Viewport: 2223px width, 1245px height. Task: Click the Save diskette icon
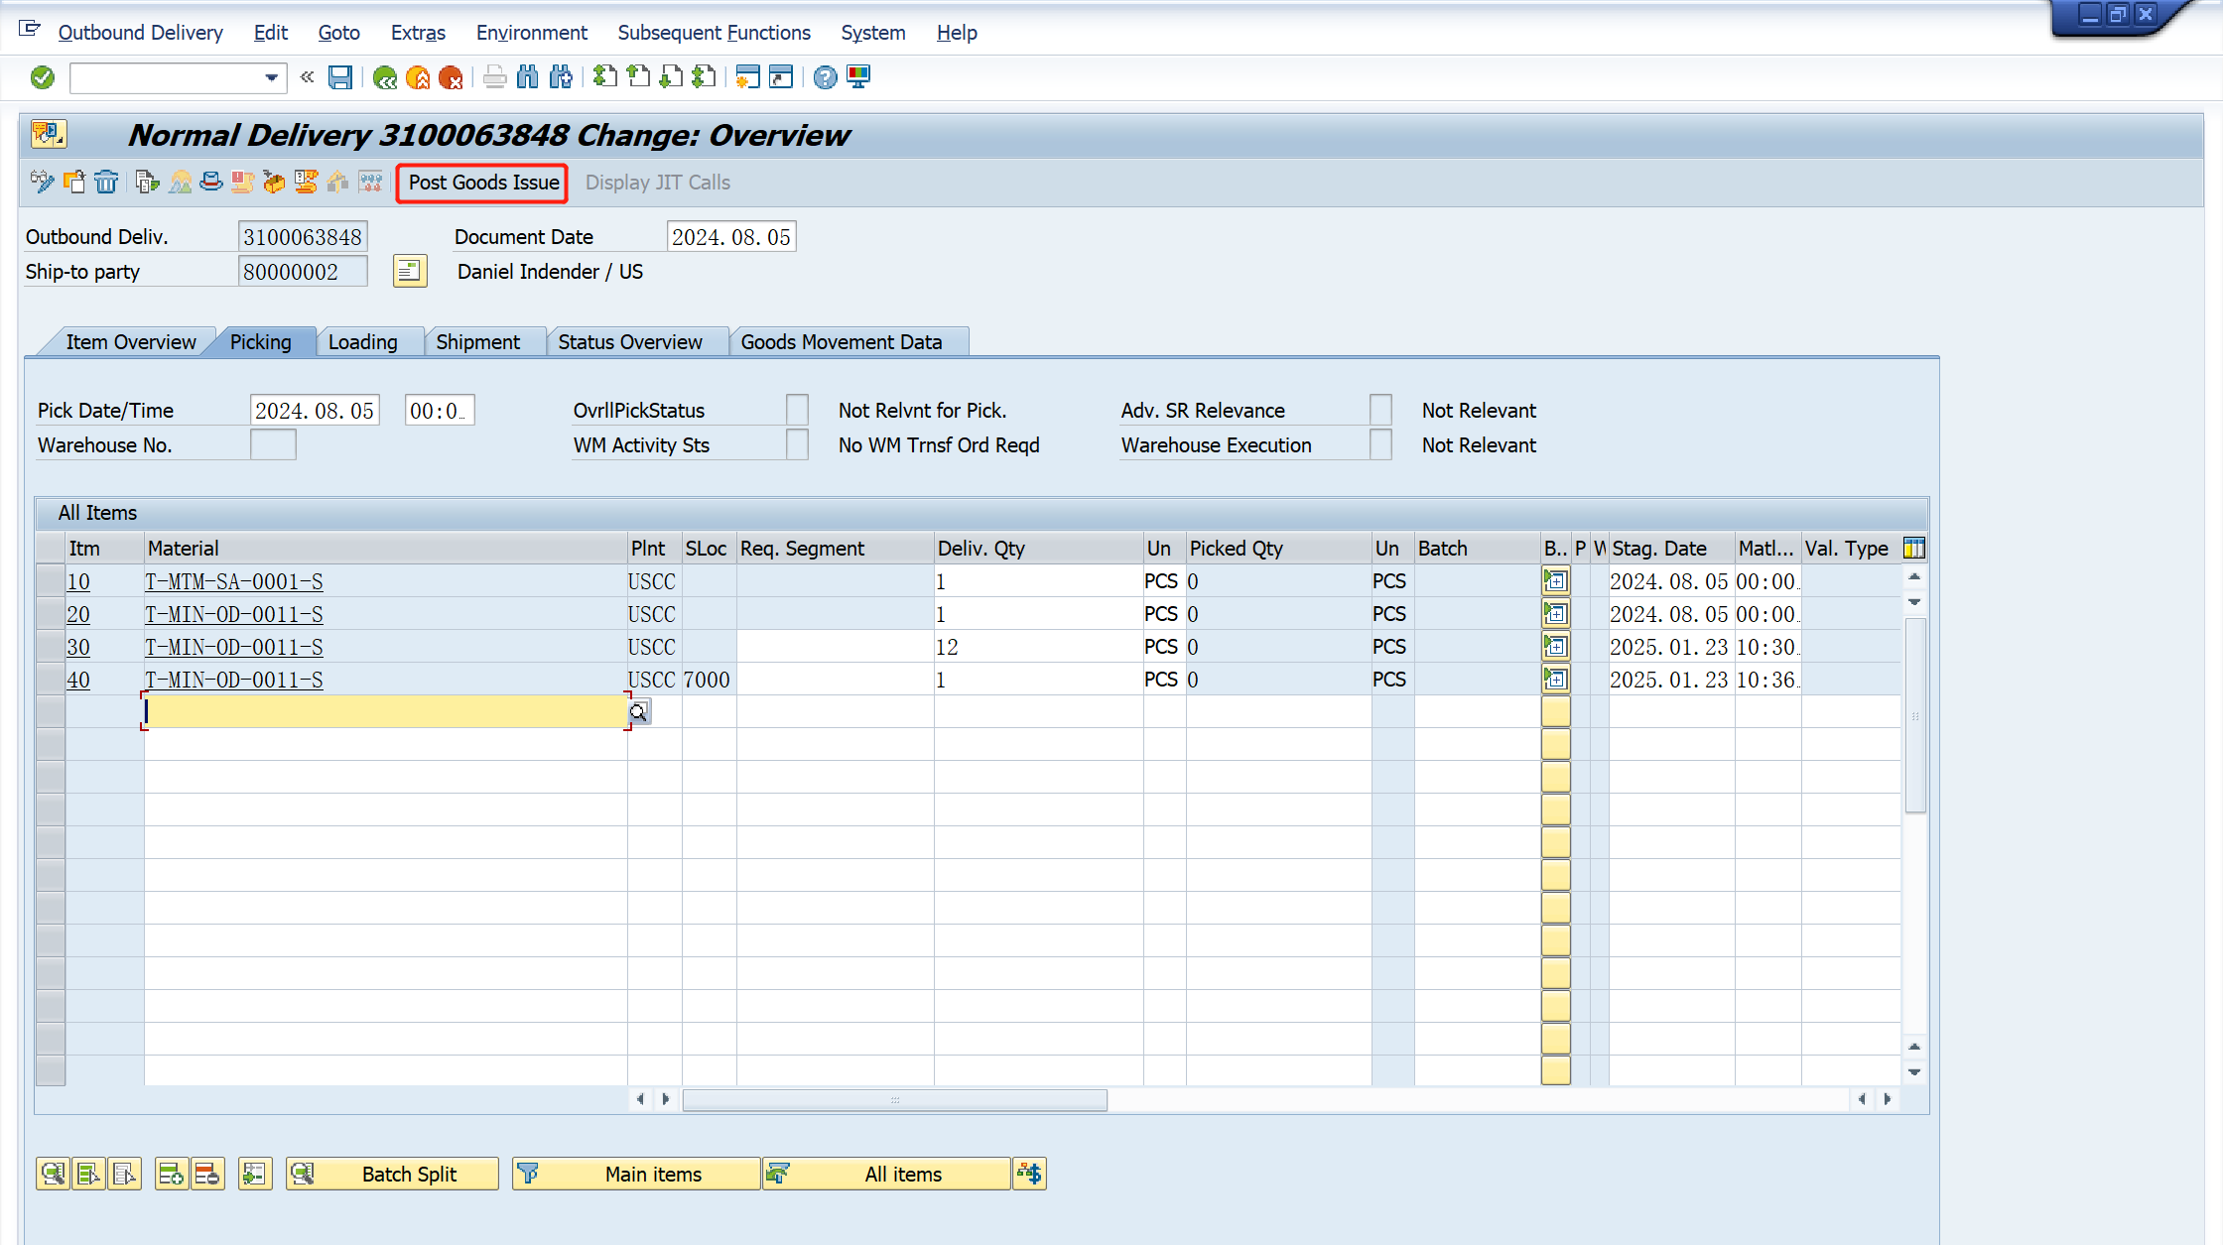click(340, 77)
